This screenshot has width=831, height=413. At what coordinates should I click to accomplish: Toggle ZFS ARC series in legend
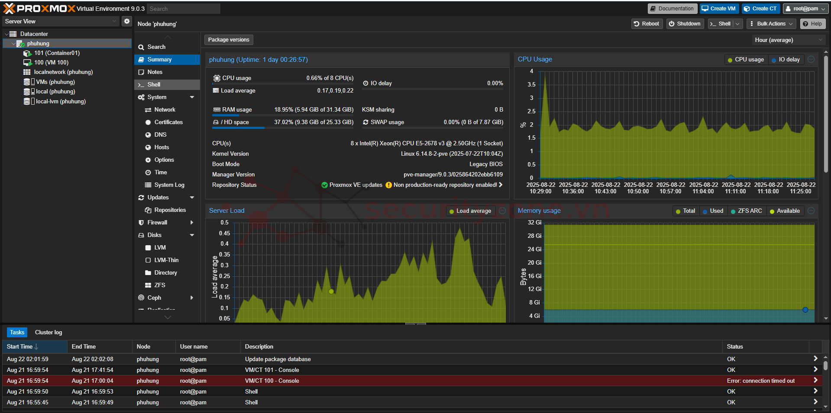pyautogui.click(x=746, y=211)
